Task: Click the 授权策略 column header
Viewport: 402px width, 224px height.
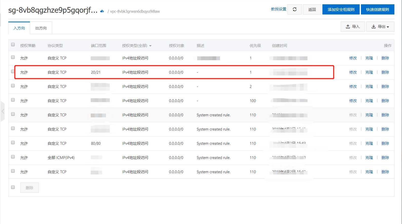Action: click(28, 46)
